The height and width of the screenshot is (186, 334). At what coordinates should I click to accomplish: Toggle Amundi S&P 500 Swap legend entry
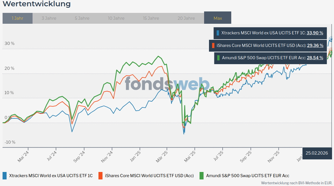pyautogui.click(x=244, y=176)
